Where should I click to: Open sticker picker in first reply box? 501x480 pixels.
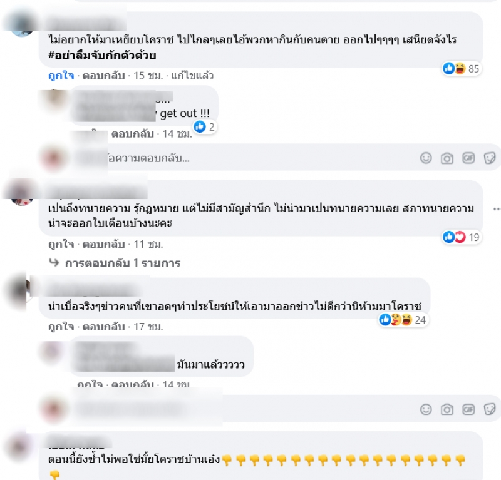click(490, 158)
